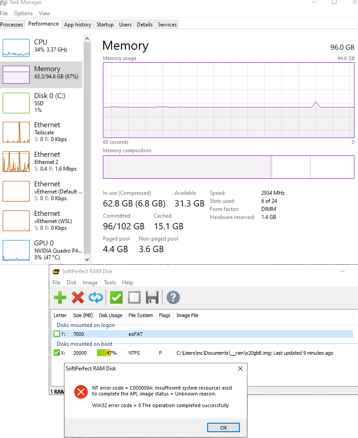The image size is (358, 438).
Task: Click the 96/102 GB committed value
Action: click(124, 226)
